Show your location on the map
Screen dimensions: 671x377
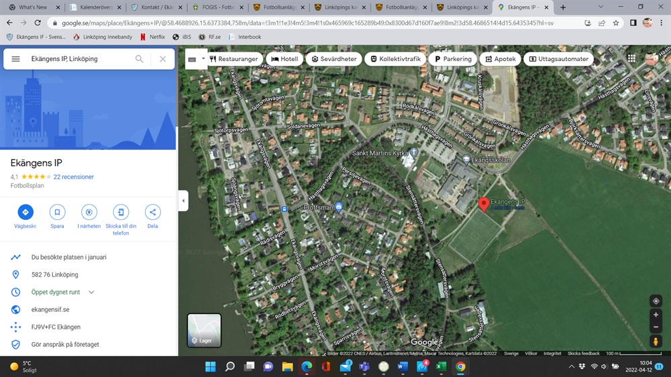point(656,301)
